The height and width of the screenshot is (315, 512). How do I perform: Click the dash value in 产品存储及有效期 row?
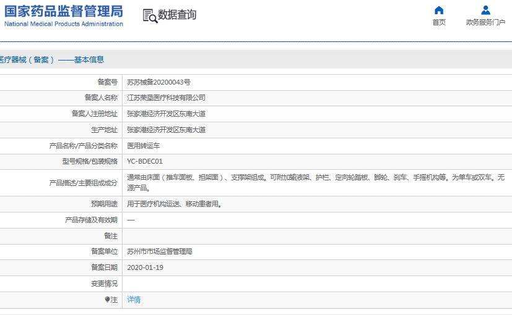[x=131, y=220]
